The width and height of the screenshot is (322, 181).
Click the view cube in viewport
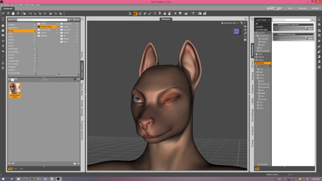coord(237,31)
